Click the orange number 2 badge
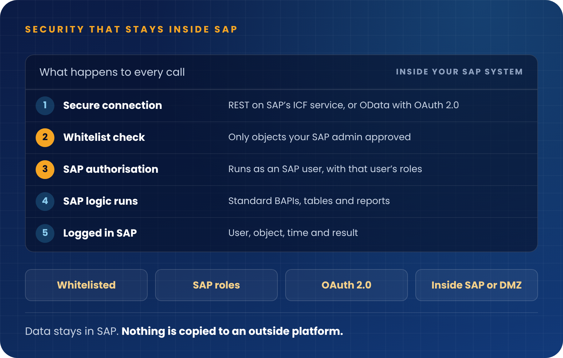The height and width of the screenshot is (358, 563). pos(45,137)
